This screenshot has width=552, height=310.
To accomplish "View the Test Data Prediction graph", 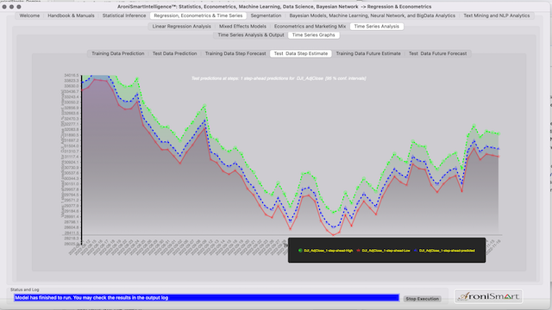I will coord(174,53).
